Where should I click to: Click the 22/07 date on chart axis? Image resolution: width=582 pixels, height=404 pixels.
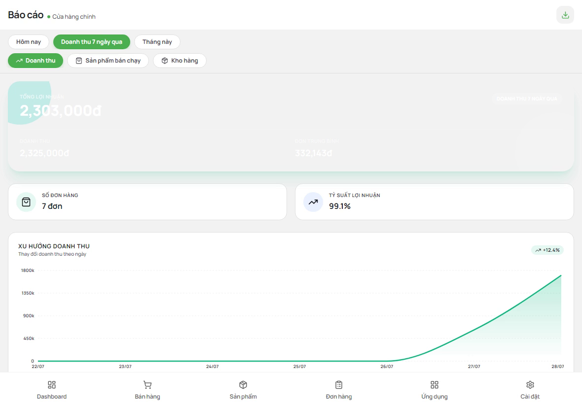(x=38, y=367)
